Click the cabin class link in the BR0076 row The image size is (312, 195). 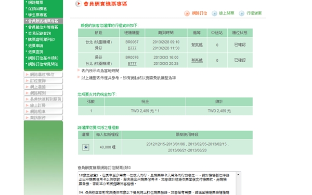pyautogui.click(x=197, y=60)
